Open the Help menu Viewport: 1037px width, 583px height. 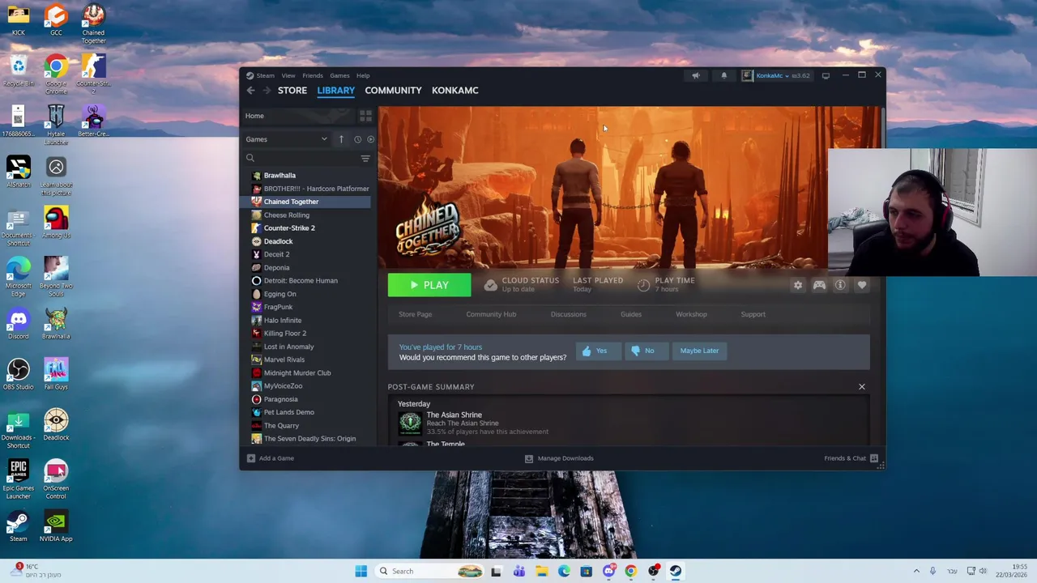click(x=363, y=75)
